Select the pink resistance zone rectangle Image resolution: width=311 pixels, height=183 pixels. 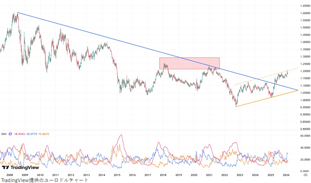pos(189,63)
